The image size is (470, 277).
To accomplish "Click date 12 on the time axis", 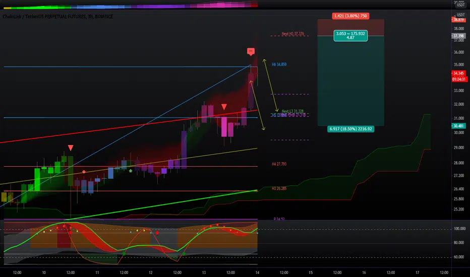I will click(150, 273).
